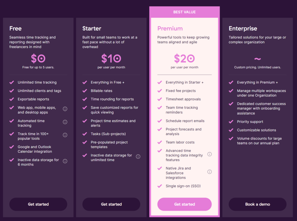Click the info icon next to "Automated time tracking"
The height and width of the screenshot is (221, 297).
(65, 122)
